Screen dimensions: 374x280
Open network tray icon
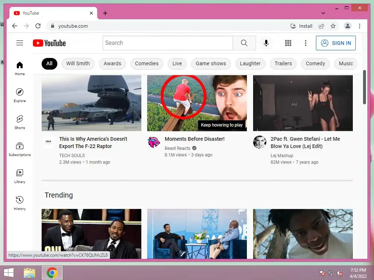(331, 273)
